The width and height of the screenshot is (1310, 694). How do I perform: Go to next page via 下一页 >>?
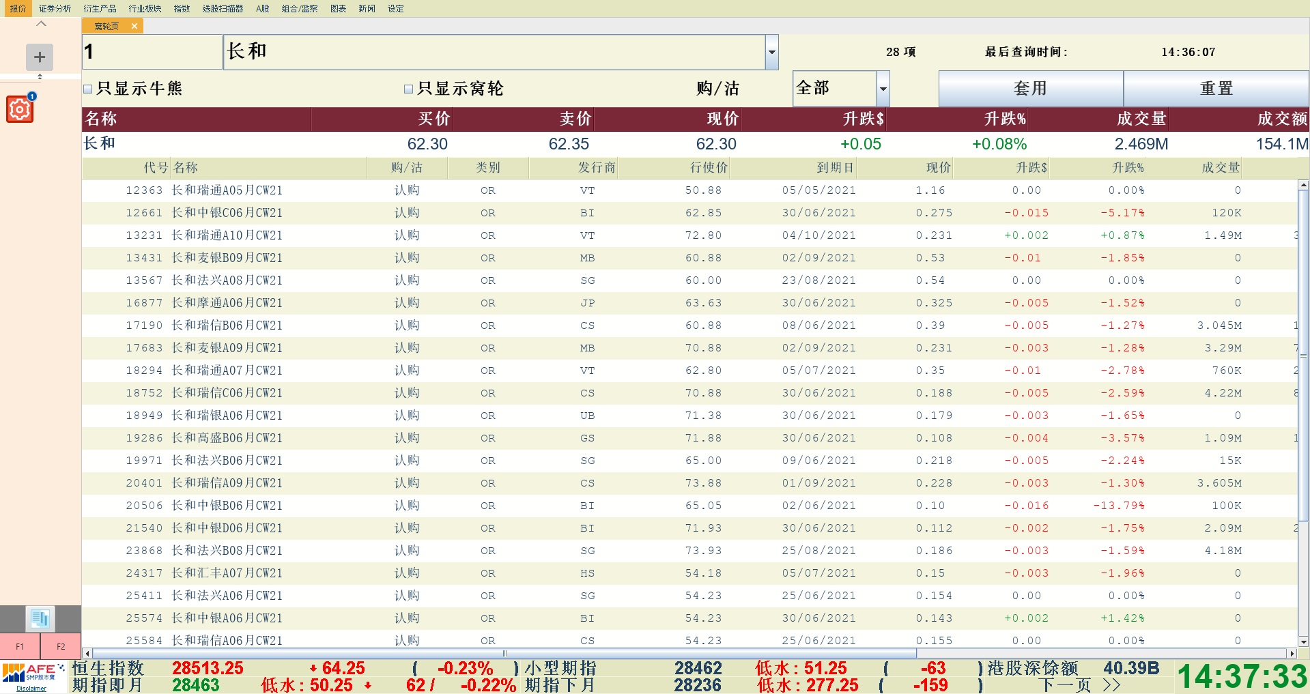(x=1079, y=685)
